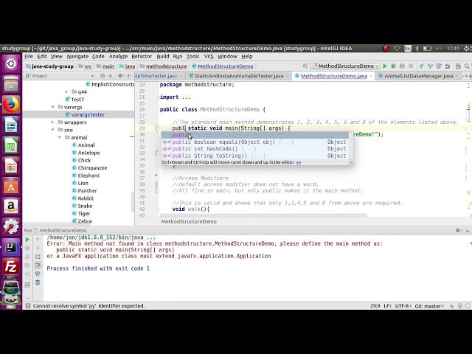
Task: Open Project view selector dropdown arrow
Action: tap(92, 76)
